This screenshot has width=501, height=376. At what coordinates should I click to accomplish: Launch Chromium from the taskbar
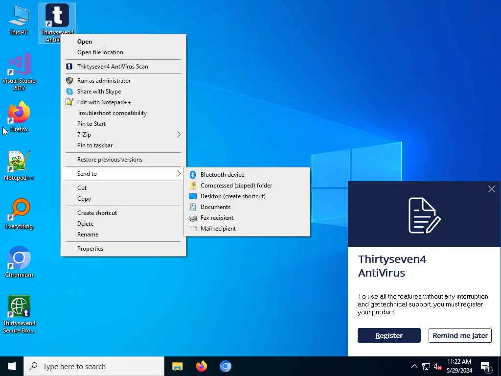click(x=225, y=366)
